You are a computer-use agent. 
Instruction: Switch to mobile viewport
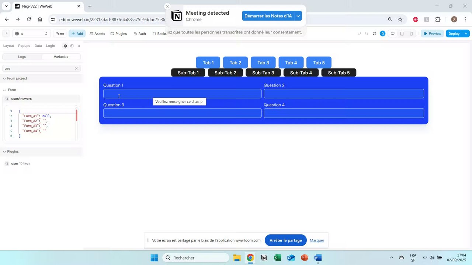click(411, 34)
